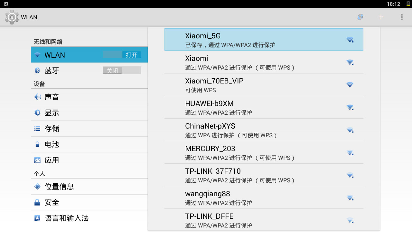Open the 声音 settings
Image resolution: width=412 pixels, height=232 pixels.
[89, 97]
